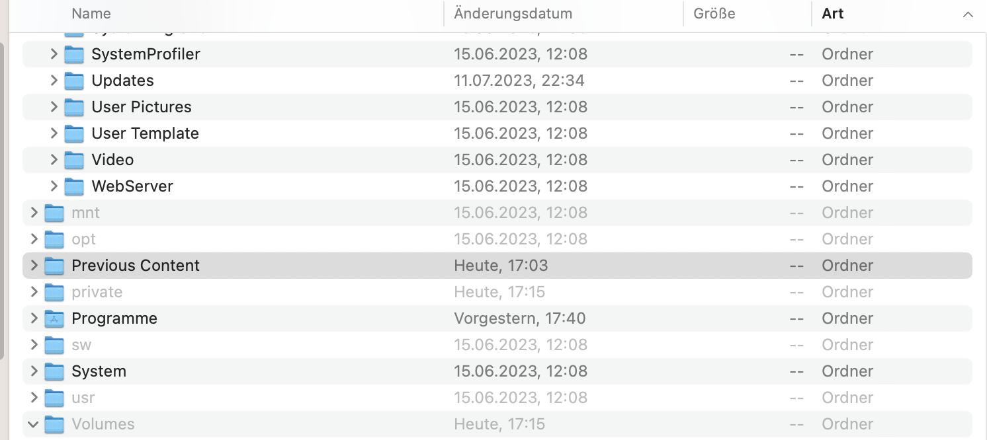Expand the usr folder
The image size is (987, 440).
(34, 398)
